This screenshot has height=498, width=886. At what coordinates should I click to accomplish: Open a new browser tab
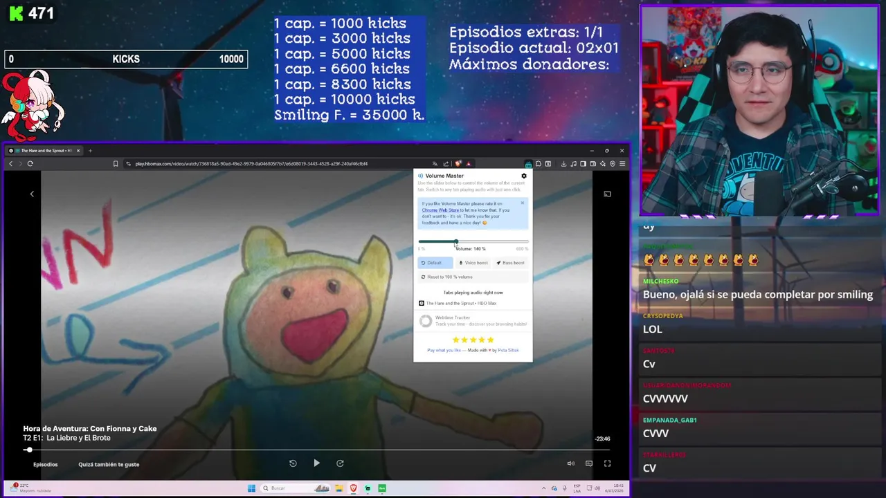click(90, 150)
